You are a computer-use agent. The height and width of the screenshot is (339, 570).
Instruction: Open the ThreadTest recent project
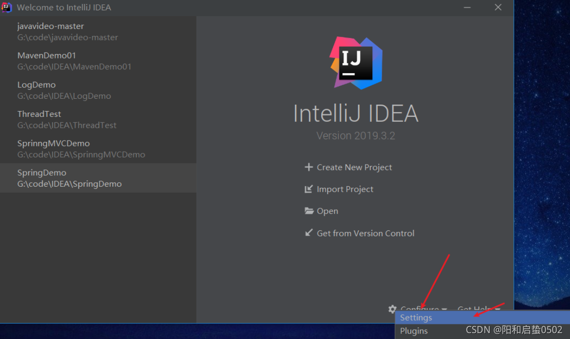[x=67, y=119]
